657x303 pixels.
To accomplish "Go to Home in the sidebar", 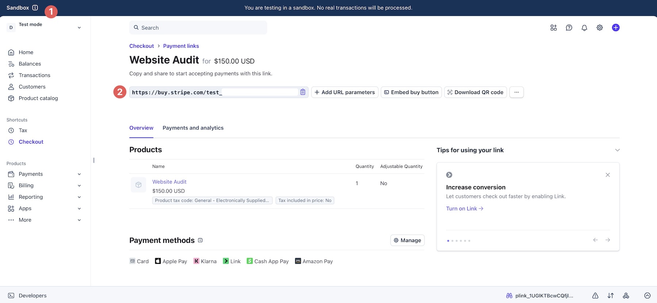I will click(x=26, y=53).
